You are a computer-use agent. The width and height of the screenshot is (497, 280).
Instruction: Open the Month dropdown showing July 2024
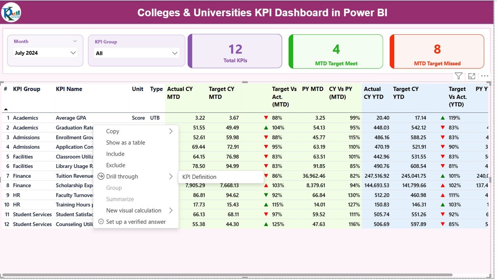pyautogui.click(x=45, y=53)
